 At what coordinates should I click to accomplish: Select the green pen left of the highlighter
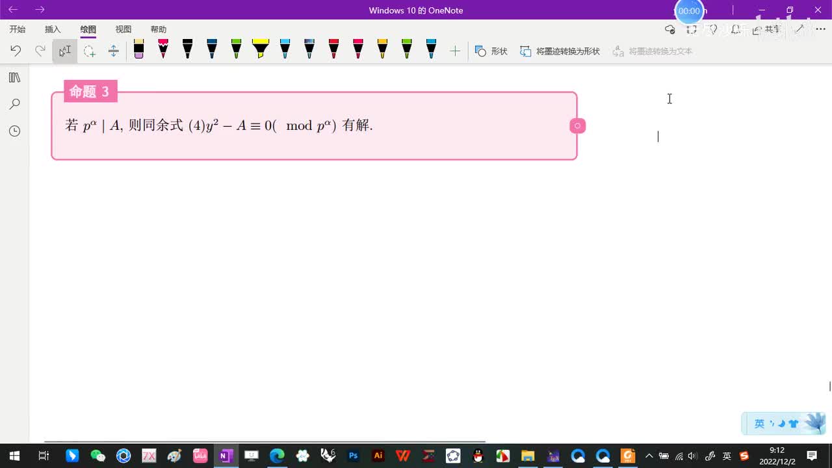236,49
